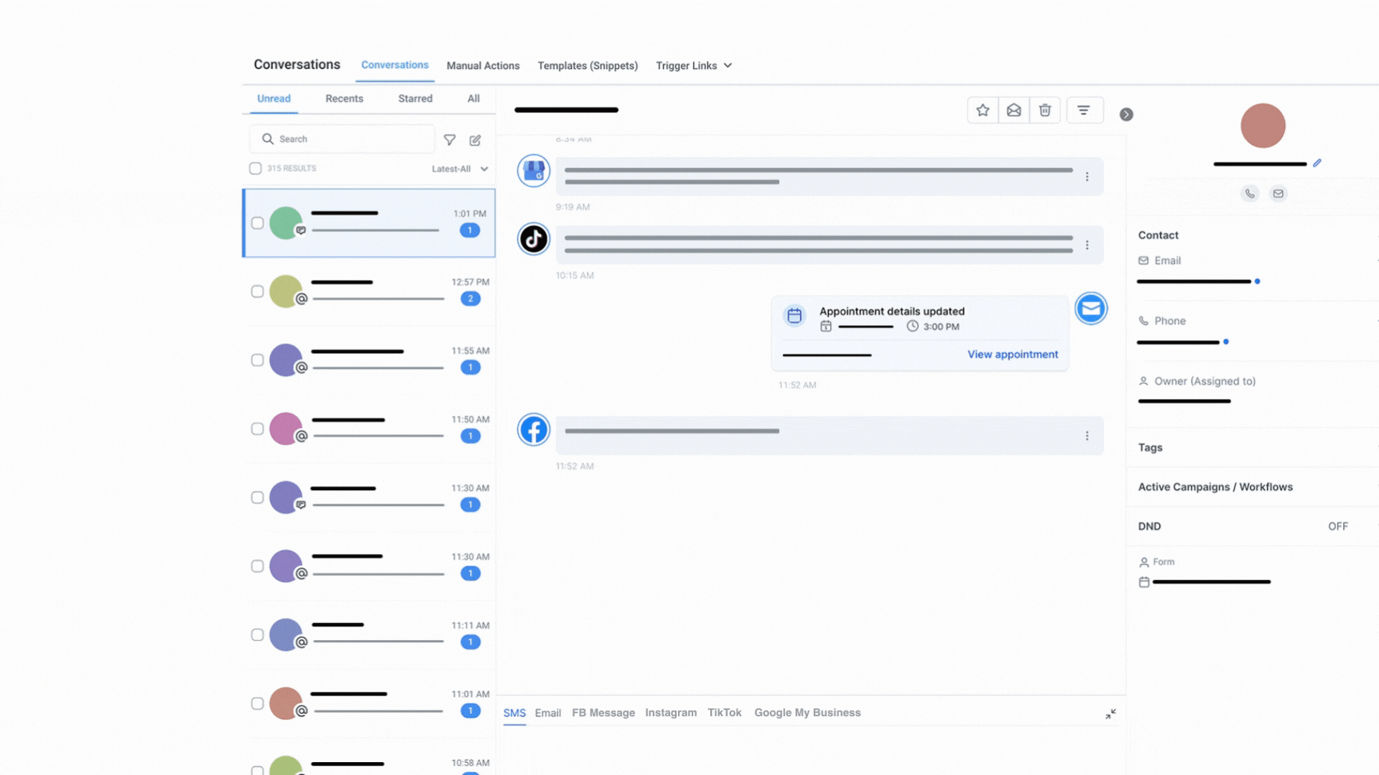Select the Instagram channel tab
Image resolution: width=1379 pixels, height=775 pixels.
coord(670,713)
